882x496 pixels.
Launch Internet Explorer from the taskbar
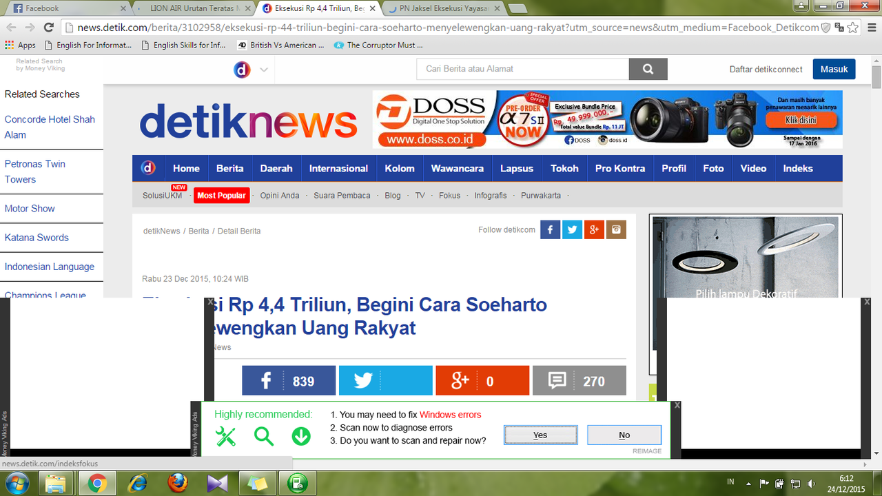pyautogui.click(x=138, y=484)
